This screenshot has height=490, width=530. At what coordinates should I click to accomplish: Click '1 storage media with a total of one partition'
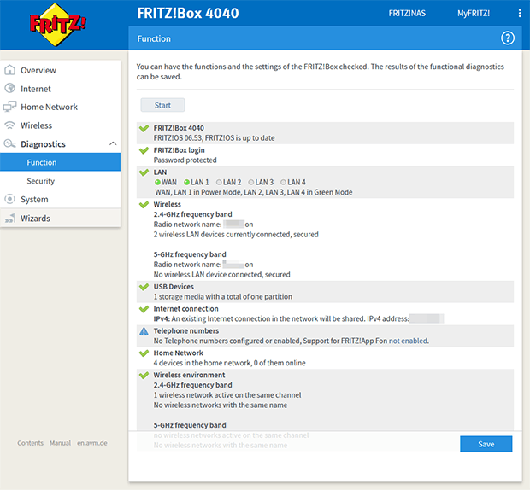pyautogui.click(x=223, y=296)
